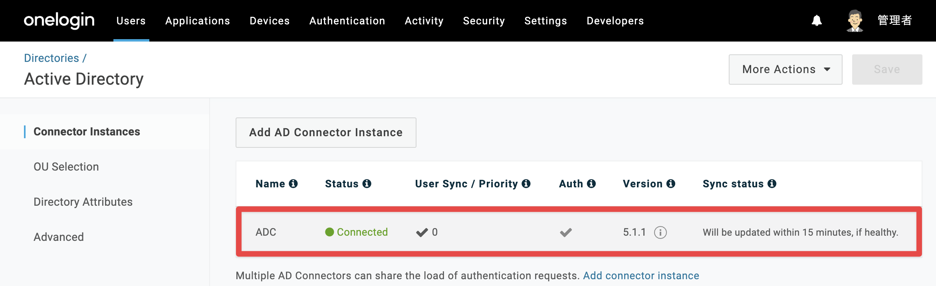Click the Status column header
Screen dimensions: 936x286
point(342,184)
